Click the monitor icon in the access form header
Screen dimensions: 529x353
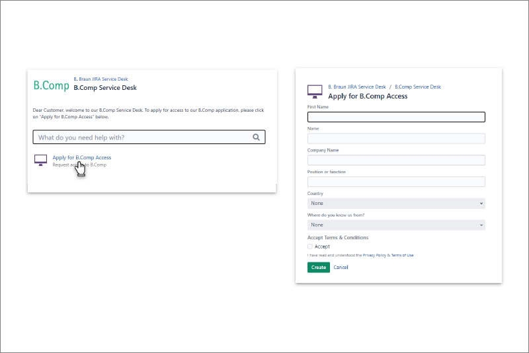315,91
